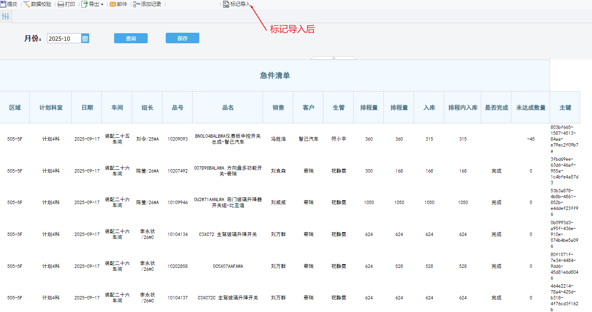The width and height of the screenshot is (592, 312).
Task: Click the 未达成数量 column header
Action: click(531, 107)
